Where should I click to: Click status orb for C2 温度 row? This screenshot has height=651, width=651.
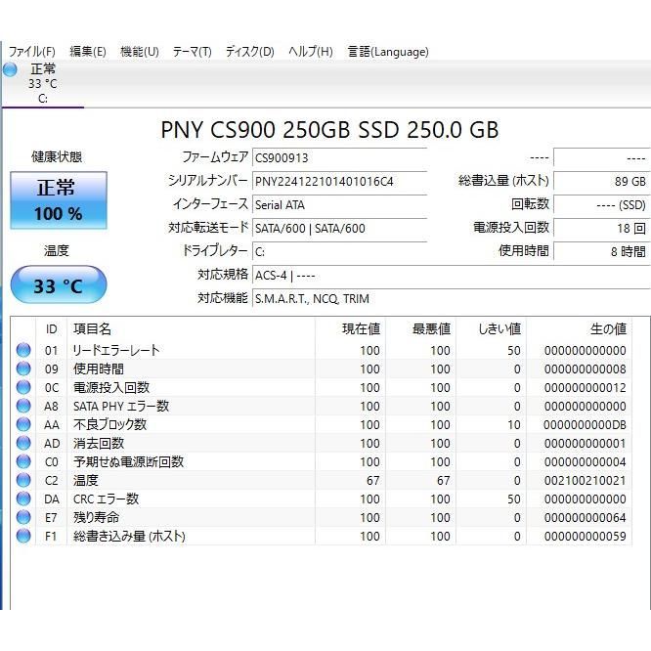[23, 480]
